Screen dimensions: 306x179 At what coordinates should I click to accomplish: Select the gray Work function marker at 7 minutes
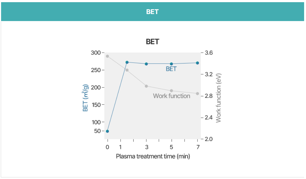point(198,93)
